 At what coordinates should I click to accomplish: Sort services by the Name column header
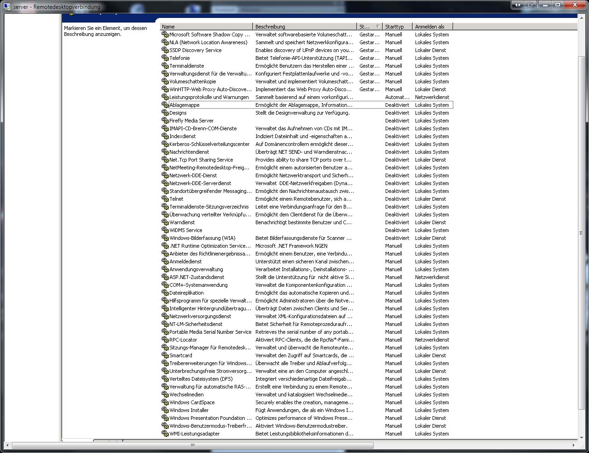(x=206, y=27)
